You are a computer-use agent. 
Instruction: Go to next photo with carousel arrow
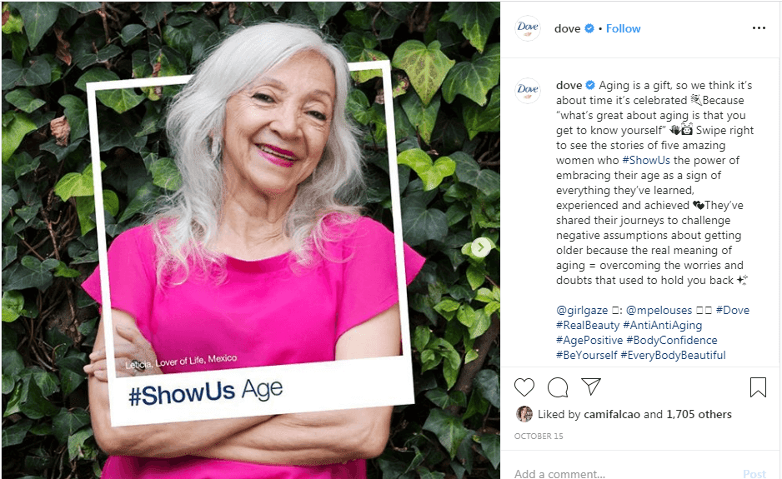(x=481, y=247)
